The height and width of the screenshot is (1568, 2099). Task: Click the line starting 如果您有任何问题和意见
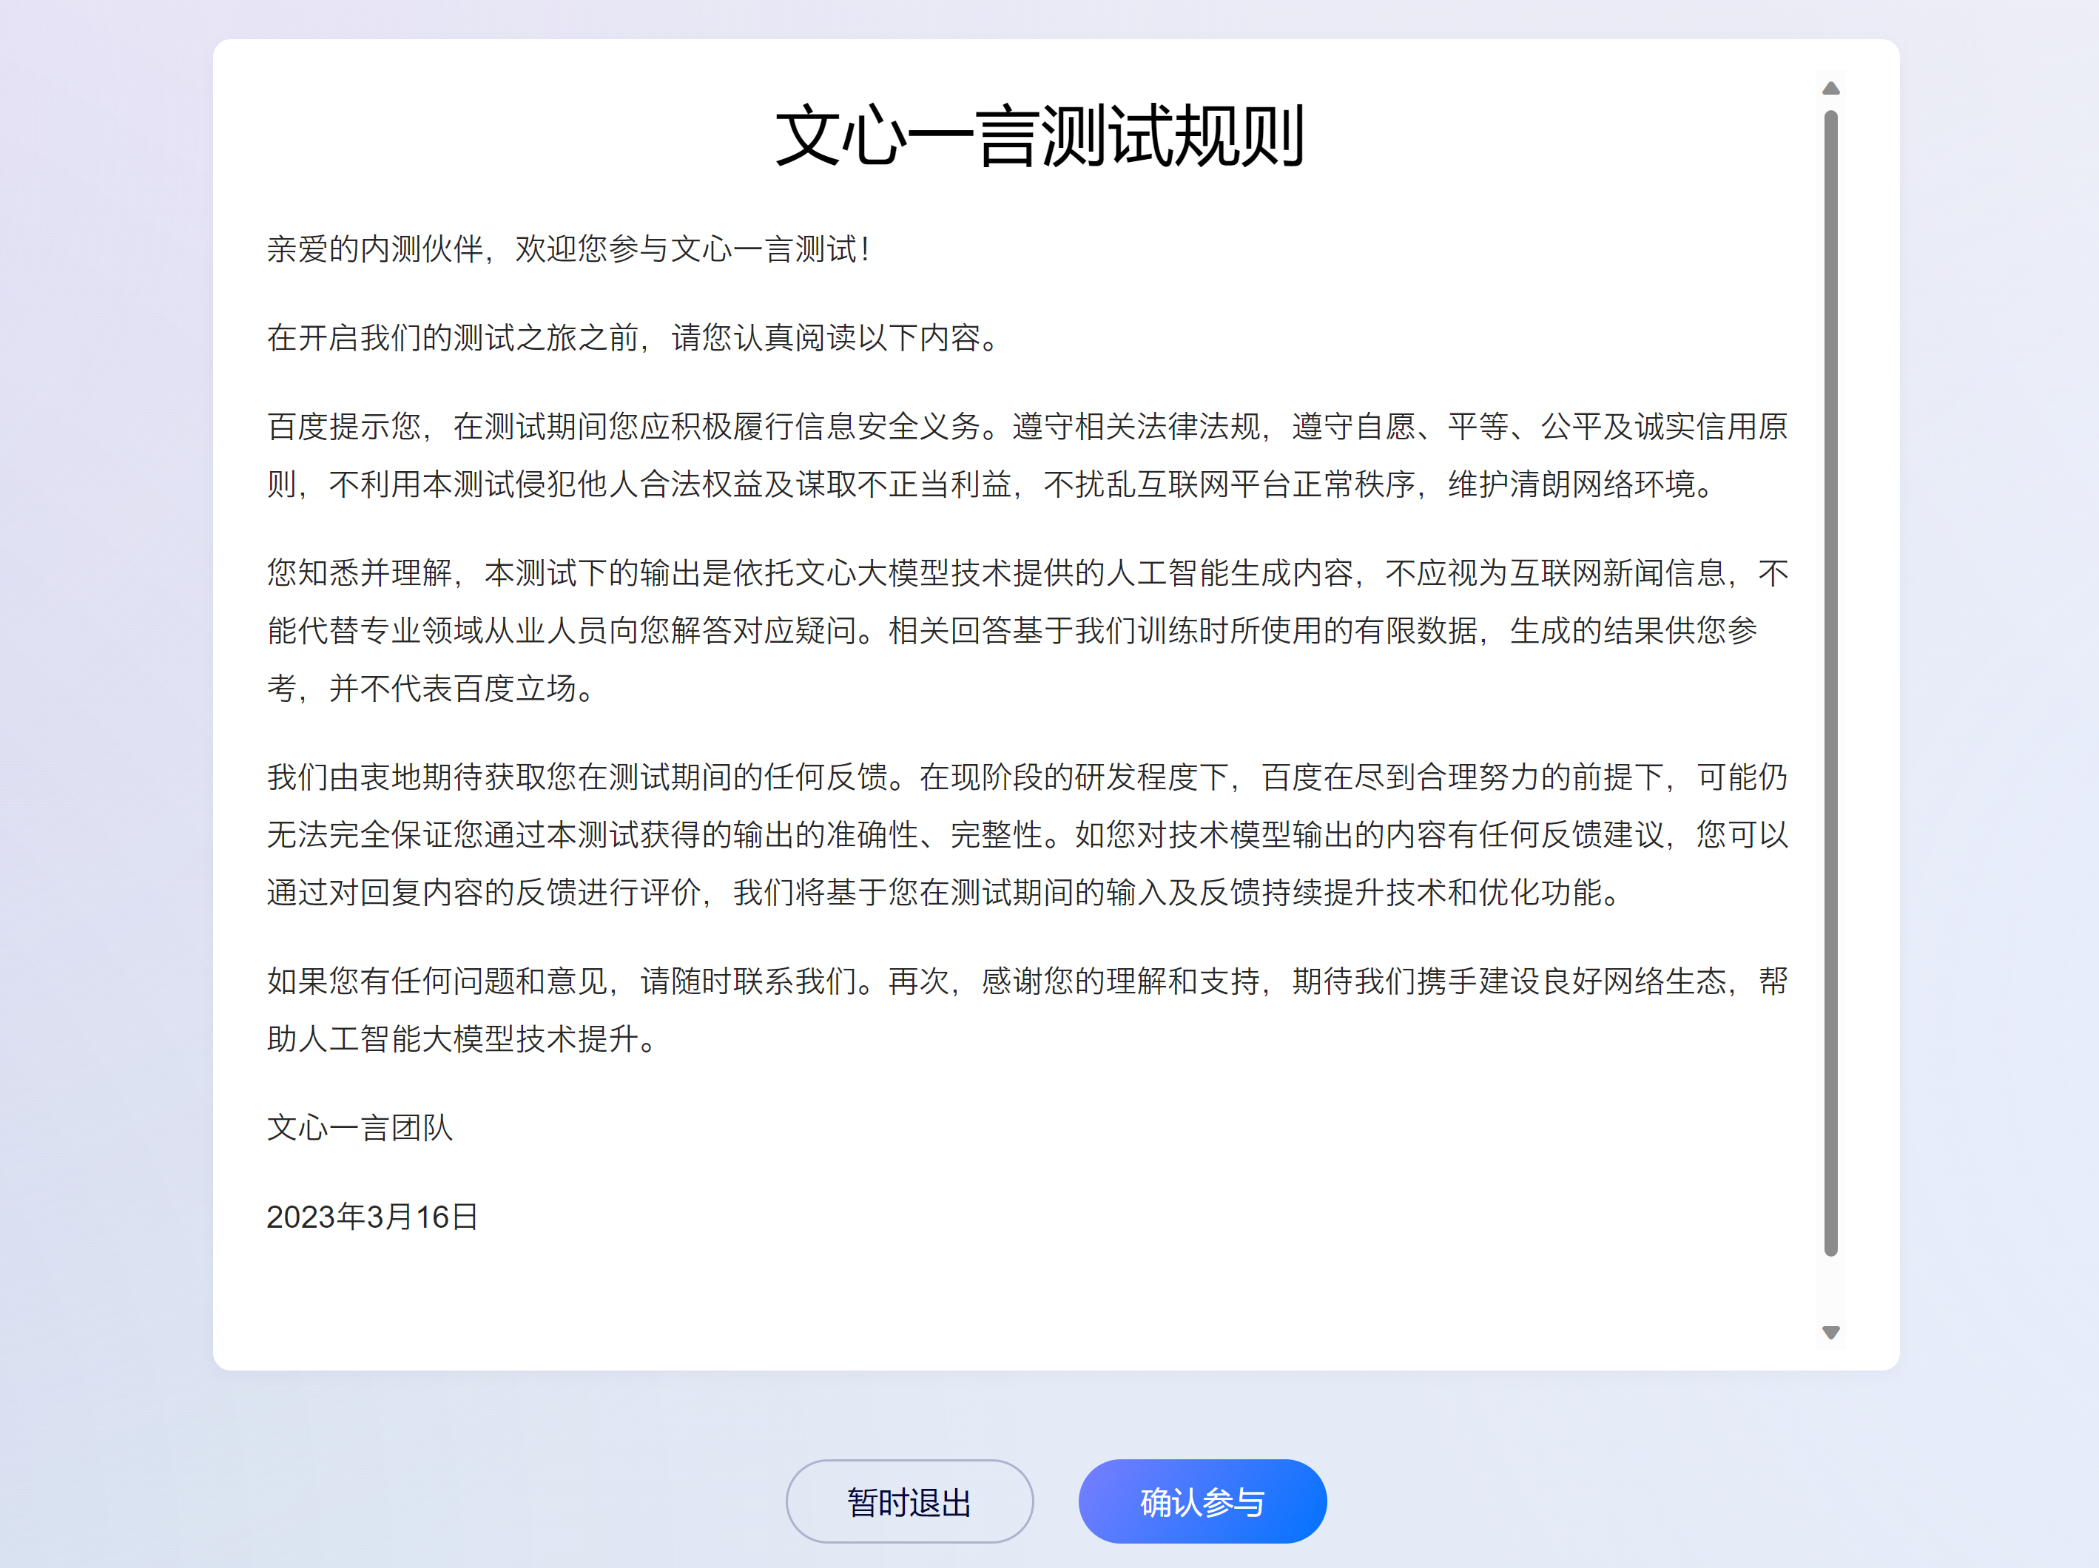(x=1027, y=981)
